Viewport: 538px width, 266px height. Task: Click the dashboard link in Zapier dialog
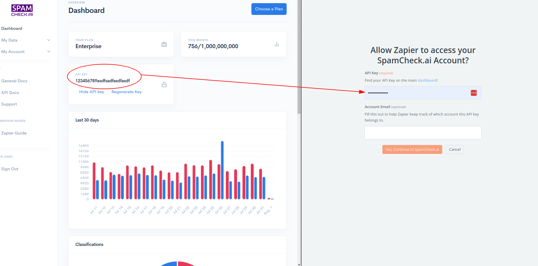coord(427,80)
